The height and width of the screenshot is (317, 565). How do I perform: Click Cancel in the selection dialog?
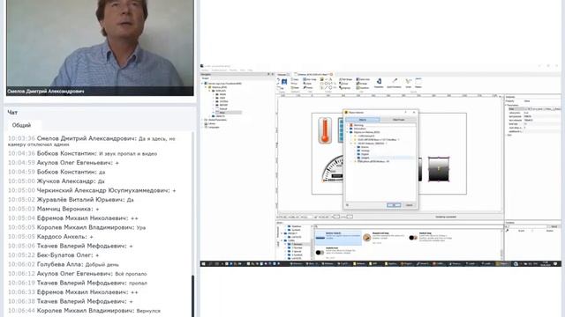[x=410, y=205]
